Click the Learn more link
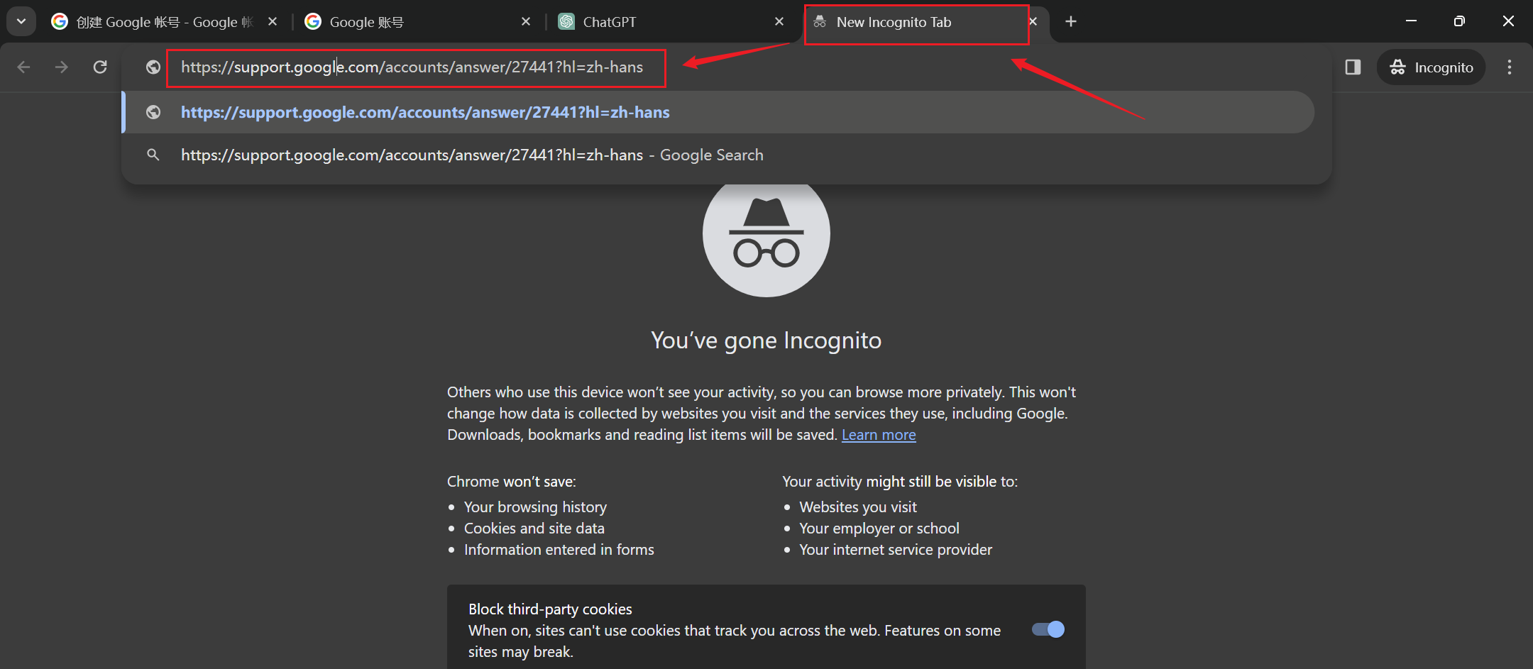 pyautogui.click(x=879, y=435)
